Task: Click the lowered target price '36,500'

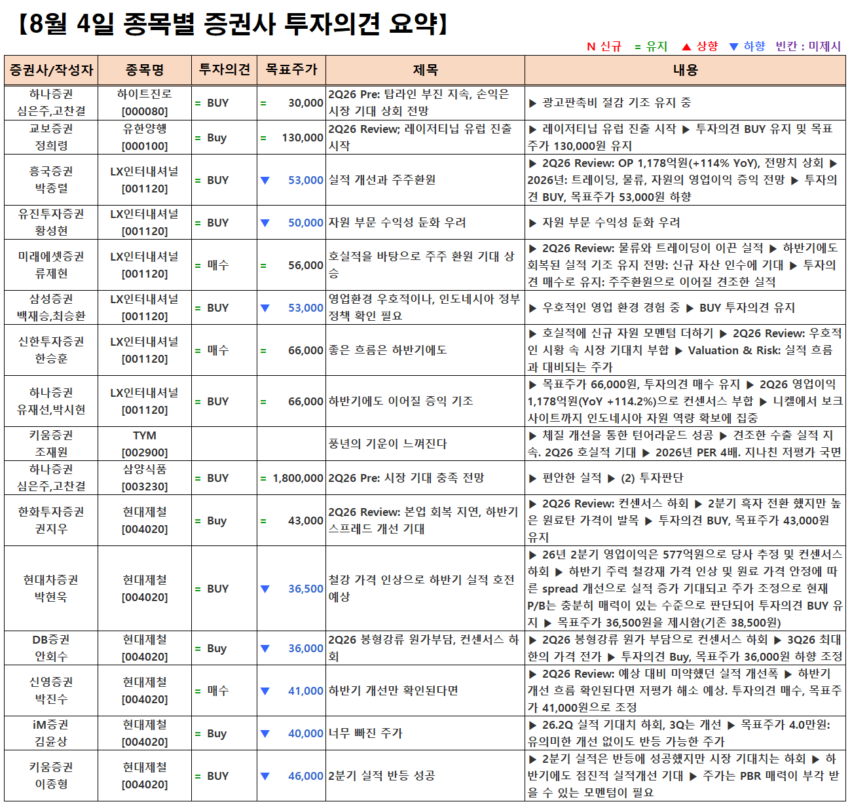Action: (306, 589)
